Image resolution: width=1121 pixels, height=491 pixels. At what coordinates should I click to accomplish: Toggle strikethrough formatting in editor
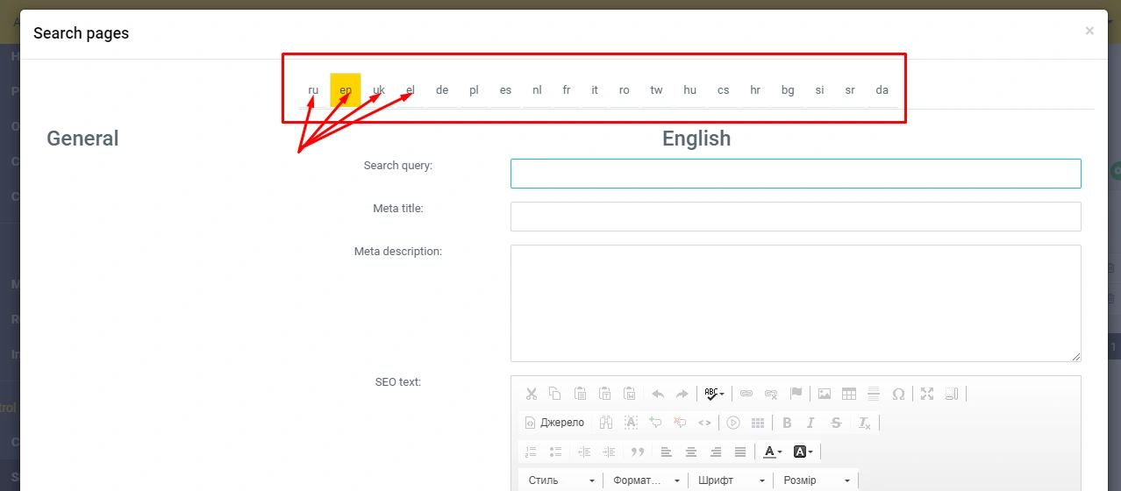point(836,423)
